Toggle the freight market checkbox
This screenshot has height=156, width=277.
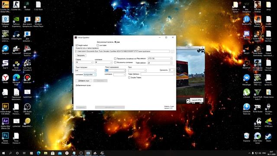click(x=77, y=45)
